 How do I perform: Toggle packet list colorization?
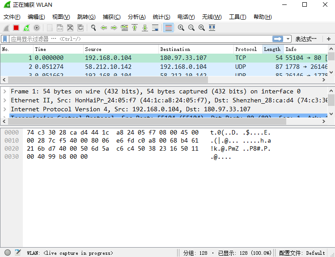click(x=168, y=28)
